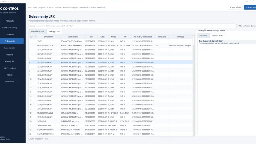
Task: Open Dashboard analizy in sidebar
Action: (10, 28)
